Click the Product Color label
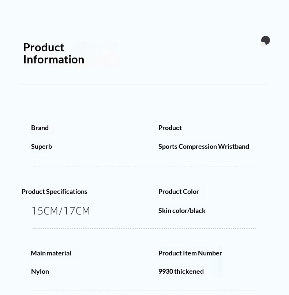The height and width of the screenshot is (295, 289). tap(179, 192)
